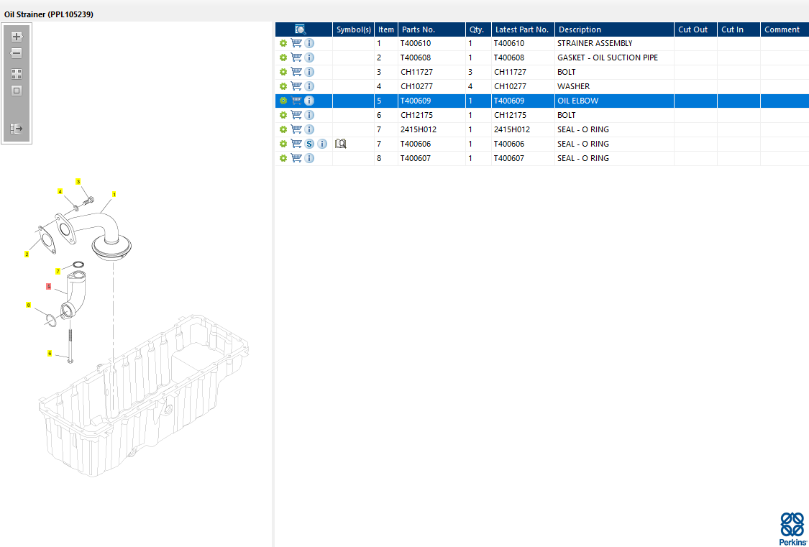Viewport: 809px width, 547px height.
Task: Add STRAINER ASSEMBLY T400610 to cart
Action: pos(296,43)
